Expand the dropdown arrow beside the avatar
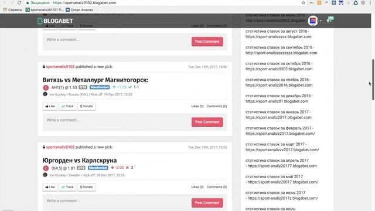 point(321,21)
